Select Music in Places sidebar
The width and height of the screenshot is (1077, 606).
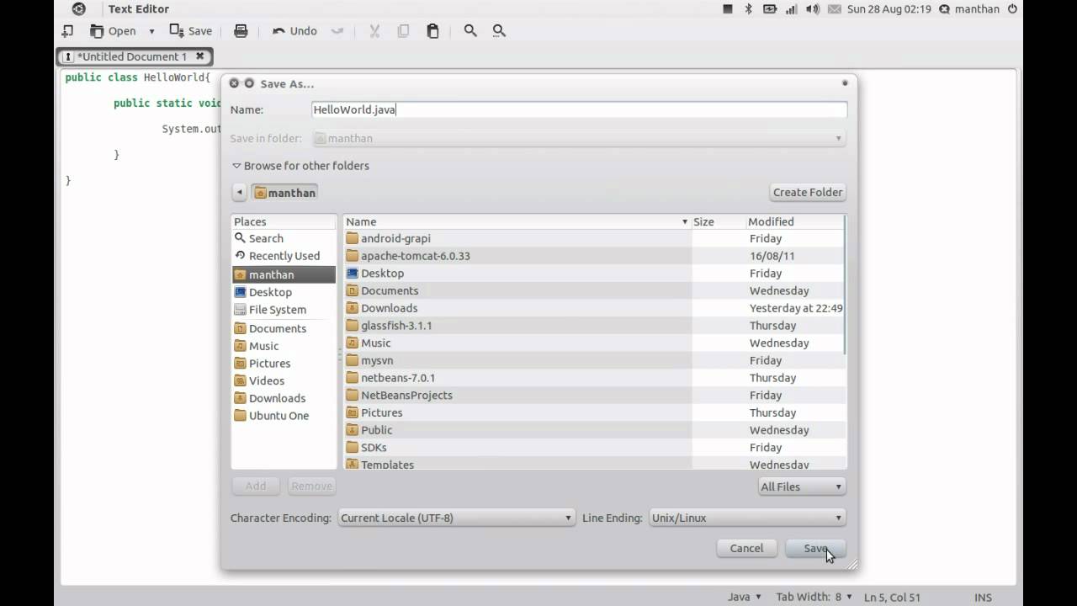(284, 346)
